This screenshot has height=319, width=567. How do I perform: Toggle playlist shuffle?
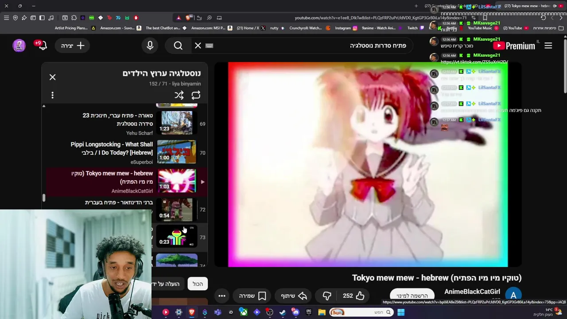(x=179, y=95)
